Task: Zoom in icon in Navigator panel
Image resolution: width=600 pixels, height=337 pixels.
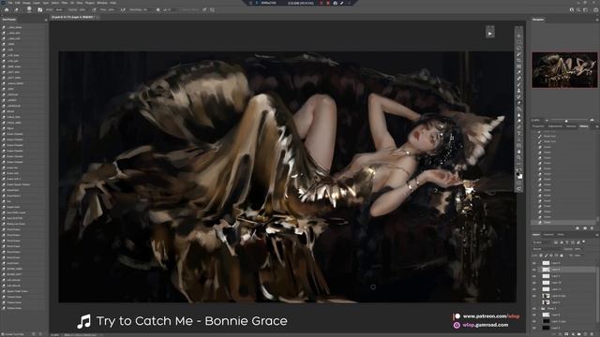Action: [x=592, y=120]
